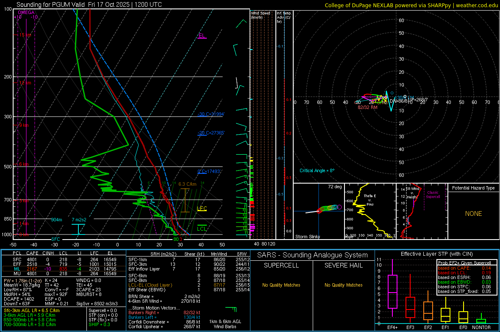Click the 'SUPERCELL' column heading

(281, 265)
